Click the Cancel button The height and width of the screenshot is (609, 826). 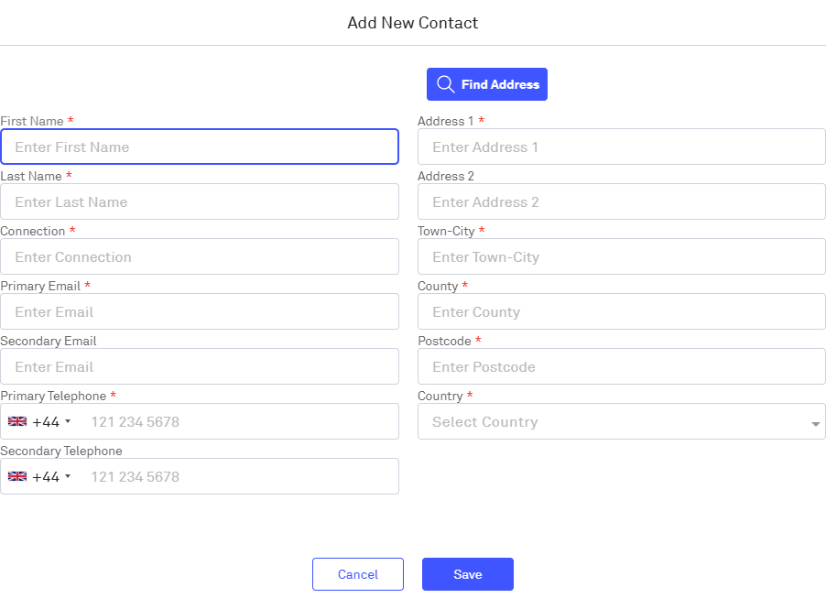[x=357, y=574]
